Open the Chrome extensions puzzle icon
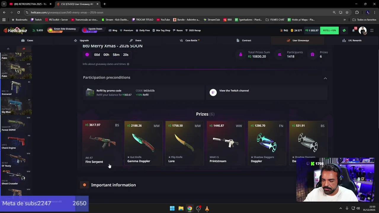The height and width of the screenshot is (213, 379). [x=357, y=12]
